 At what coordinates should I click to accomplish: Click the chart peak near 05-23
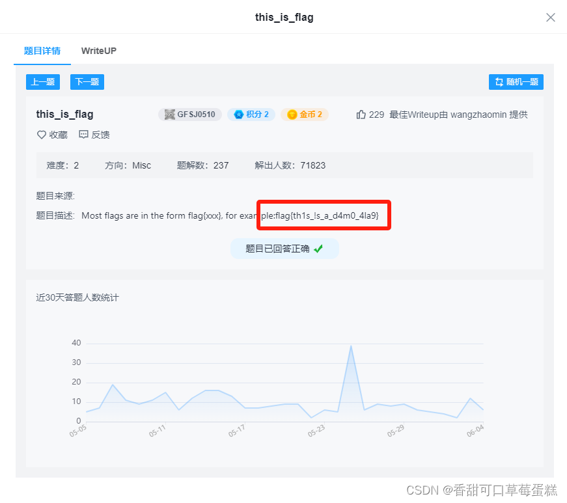pos(351,346)
